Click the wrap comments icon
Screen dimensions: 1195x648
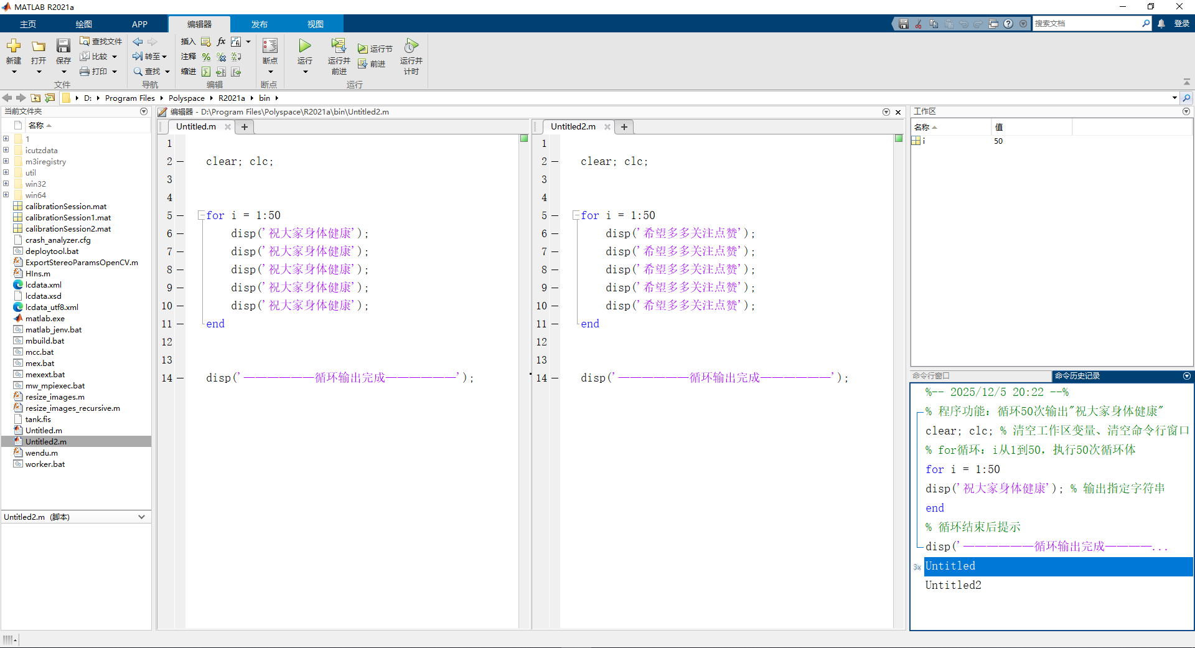click(x=236, y=57)
